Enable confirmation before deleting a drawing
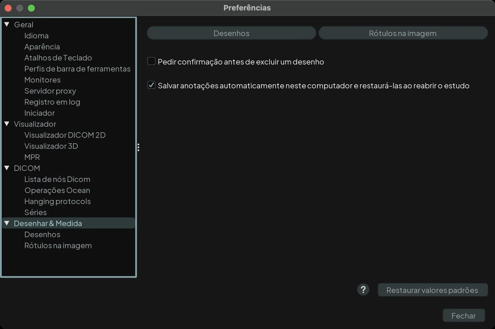This screenshot has width=495, height=329. 151,61
